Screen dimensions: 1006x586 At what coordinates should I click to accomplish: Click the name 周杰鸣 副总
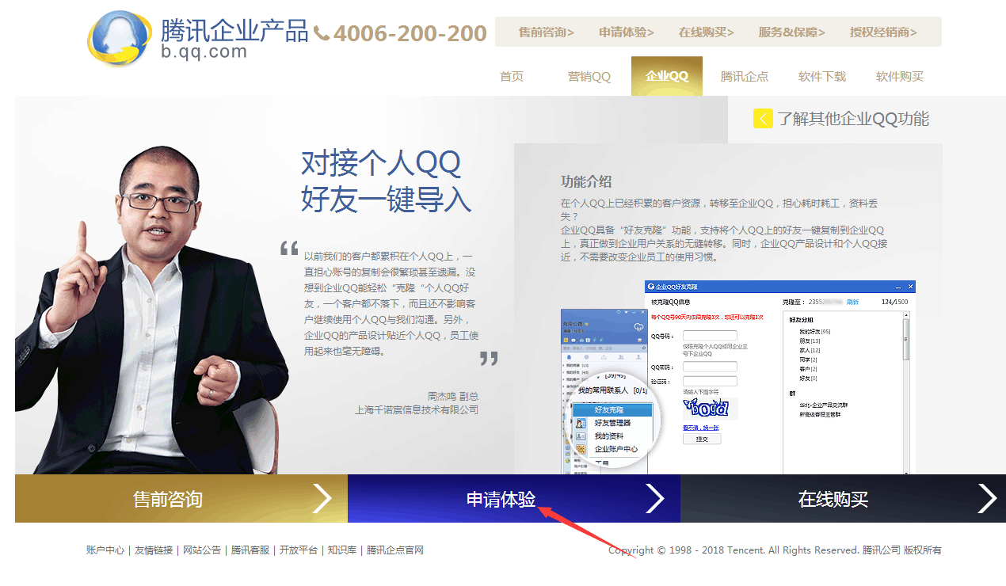[453, 396]
